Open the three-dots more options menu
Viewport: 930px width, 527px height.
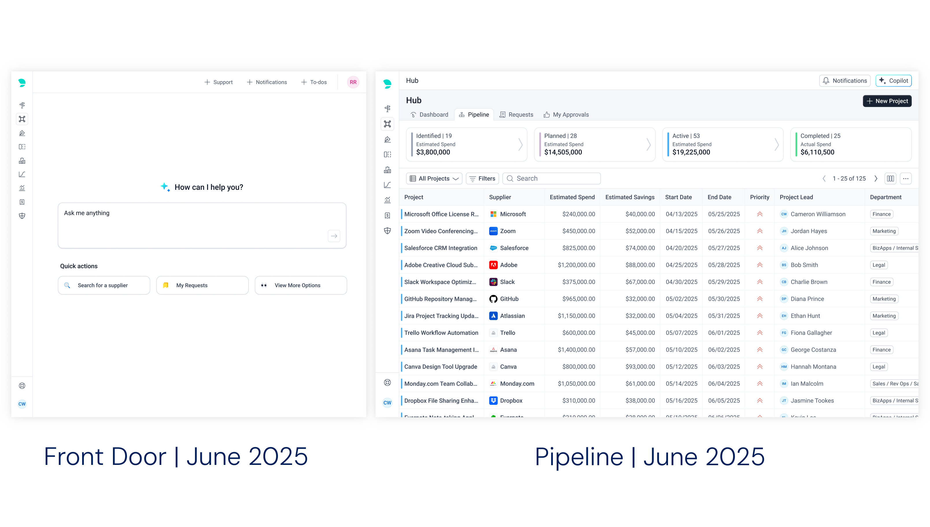pyautogui.click(x=905, y=179)
